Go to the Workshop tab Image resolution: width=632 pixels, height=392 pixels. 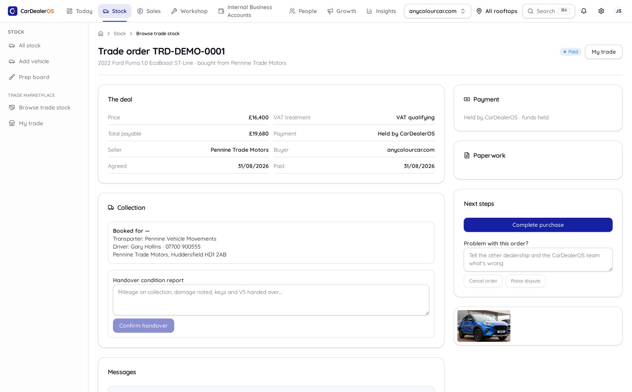coord(189,11)
